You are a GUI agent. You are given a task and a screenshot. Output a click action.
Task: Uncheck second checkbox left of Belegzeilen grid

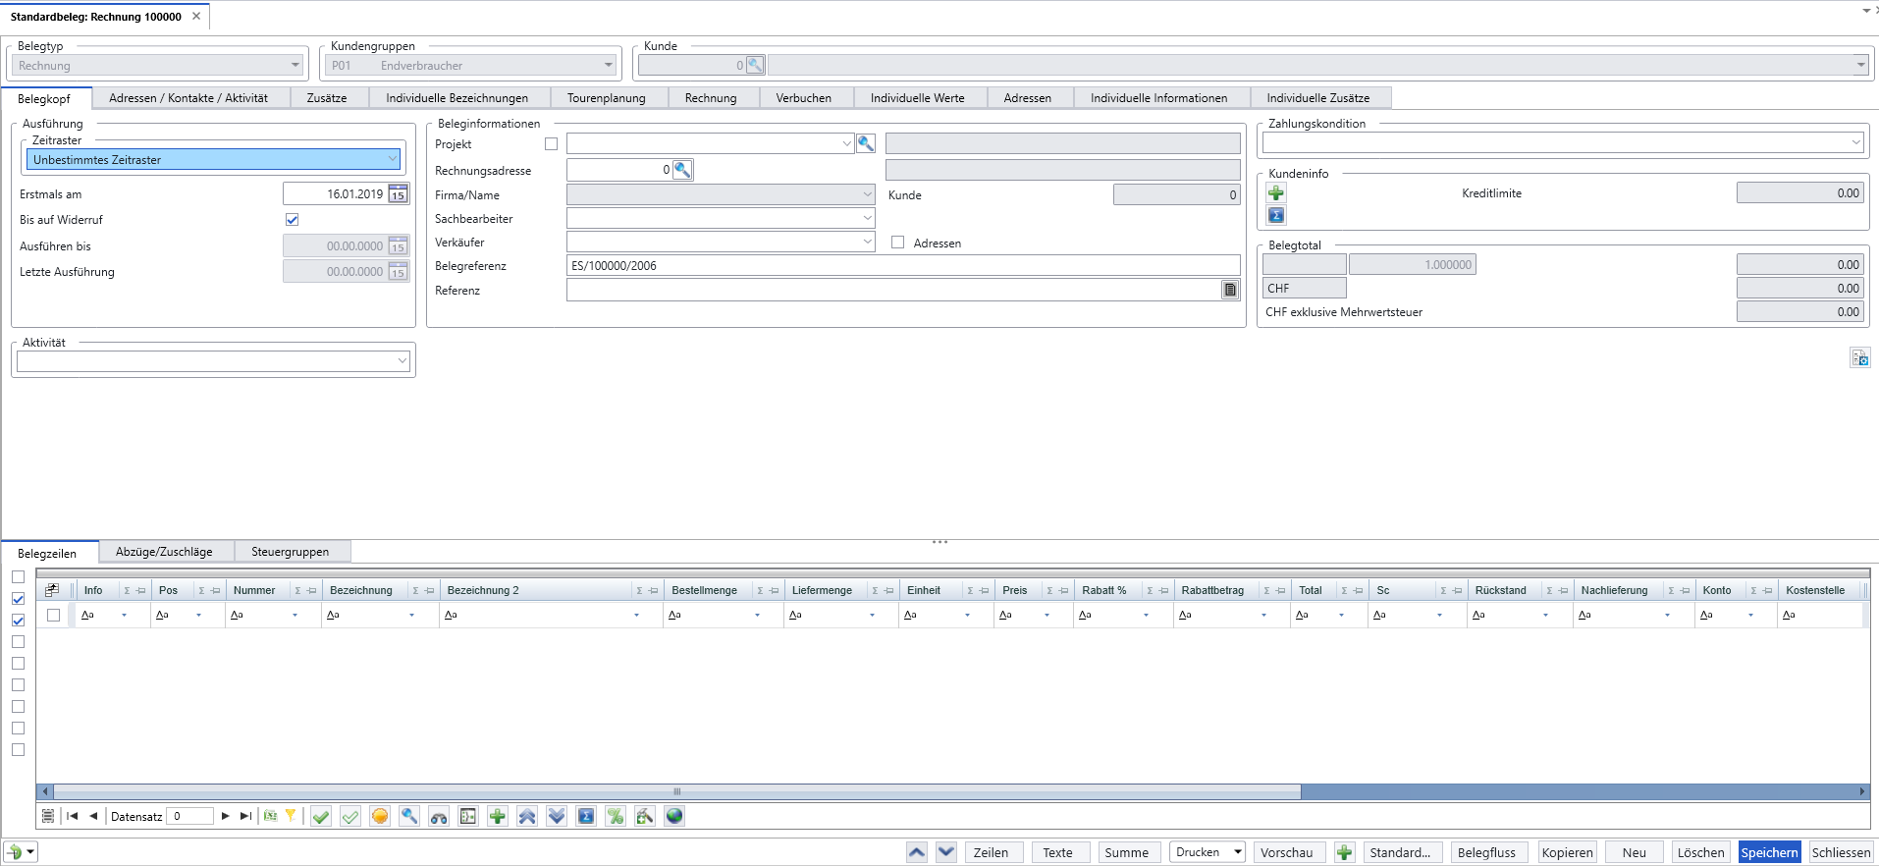tap(18, 599)
